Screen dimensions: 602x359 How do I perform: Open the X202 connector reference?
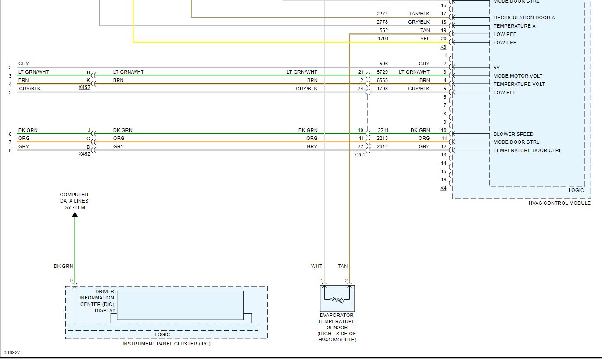(359, 155)
